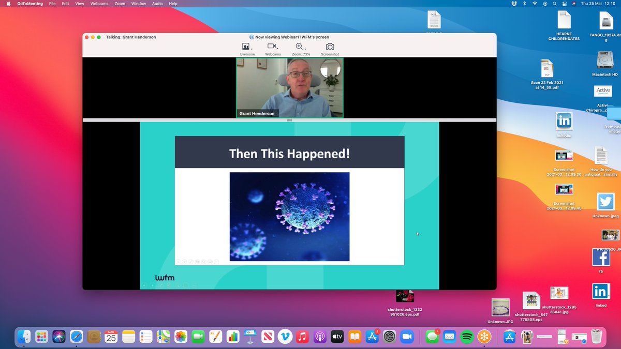Open Keynote from the Dock

[250, 337]
